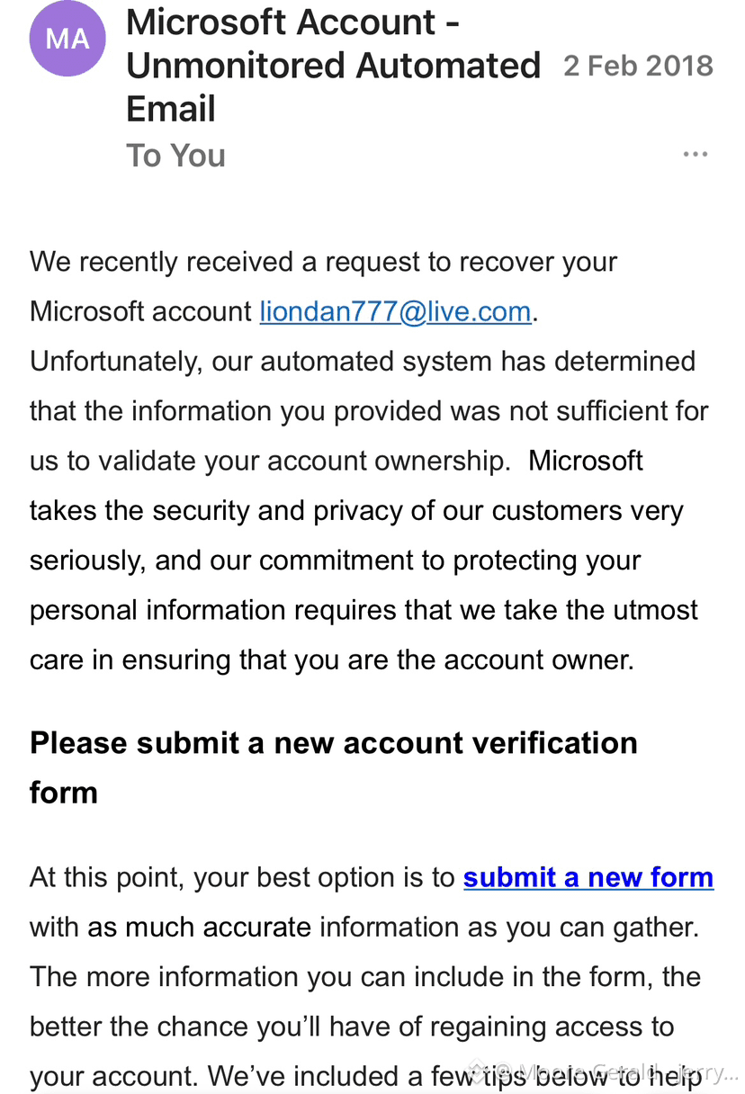Tap the line The more information you can include

[365, 976]
